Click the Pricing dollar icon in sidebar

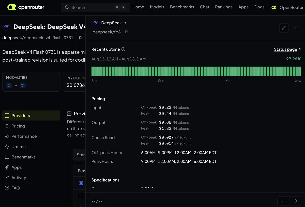click(7, 126)
